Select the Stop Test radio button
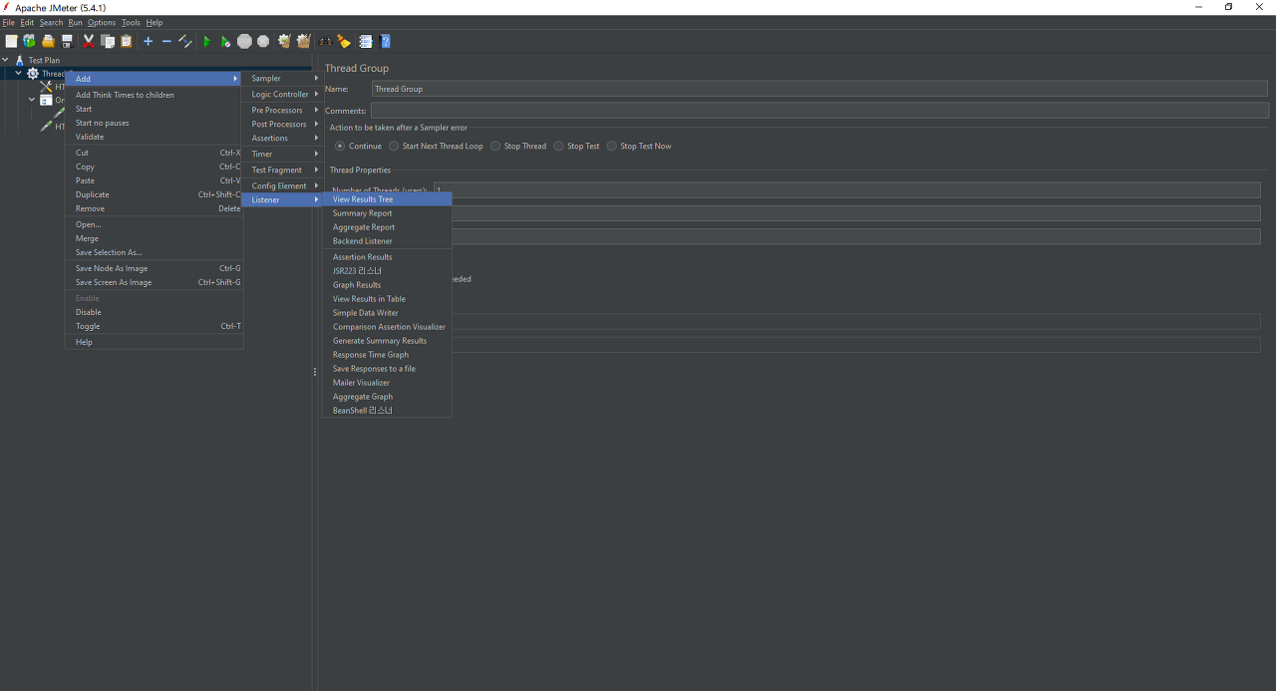 558,146
